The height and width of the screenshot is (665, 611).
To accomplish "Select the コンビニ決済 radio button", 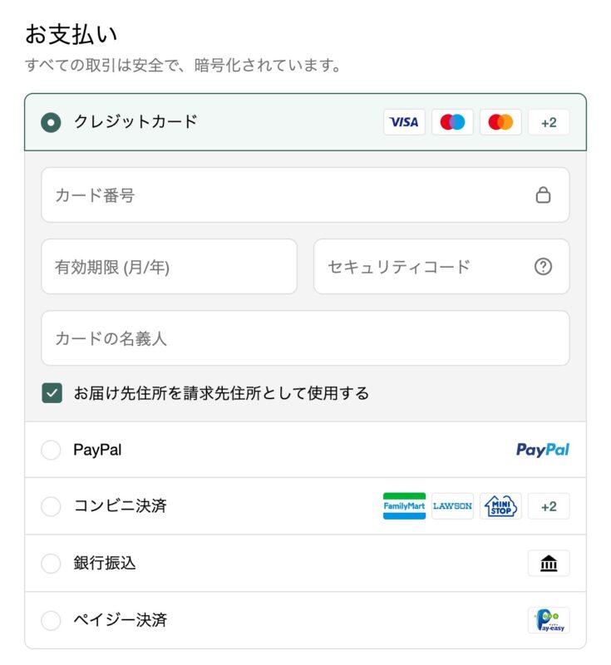I will (x=51, y=506).
